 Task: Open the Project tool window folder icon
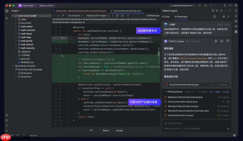(x=7, y=11)
